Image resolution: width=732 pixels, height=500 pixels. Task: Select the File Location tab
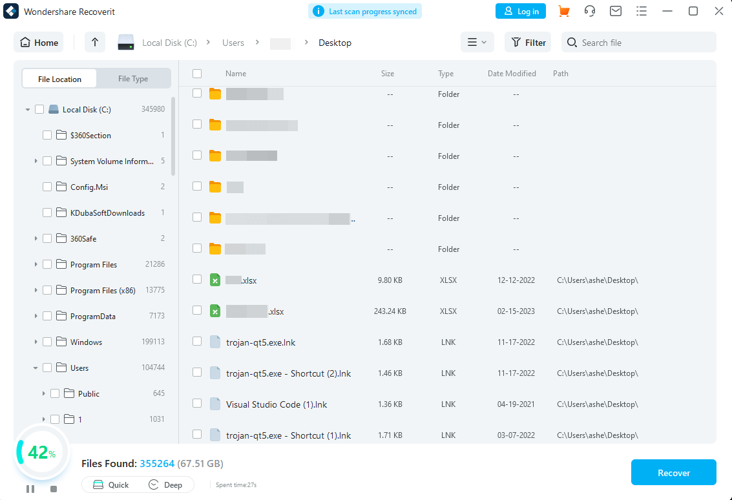(x=59, y=79)
